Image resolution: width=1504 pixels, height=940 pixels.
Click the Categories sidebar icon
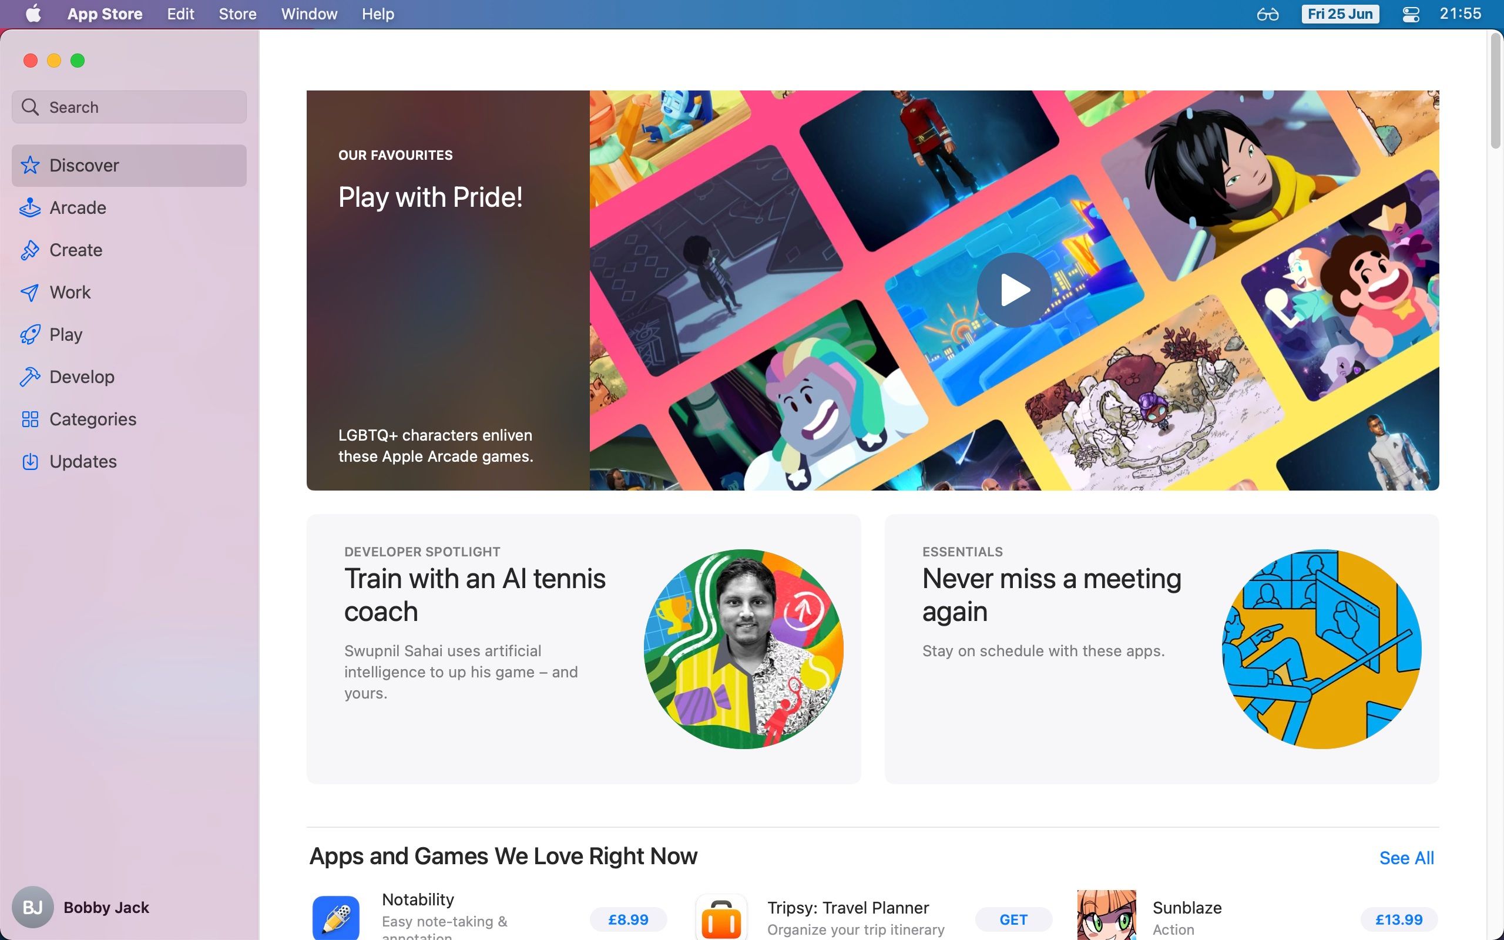[x=29, y=418]
